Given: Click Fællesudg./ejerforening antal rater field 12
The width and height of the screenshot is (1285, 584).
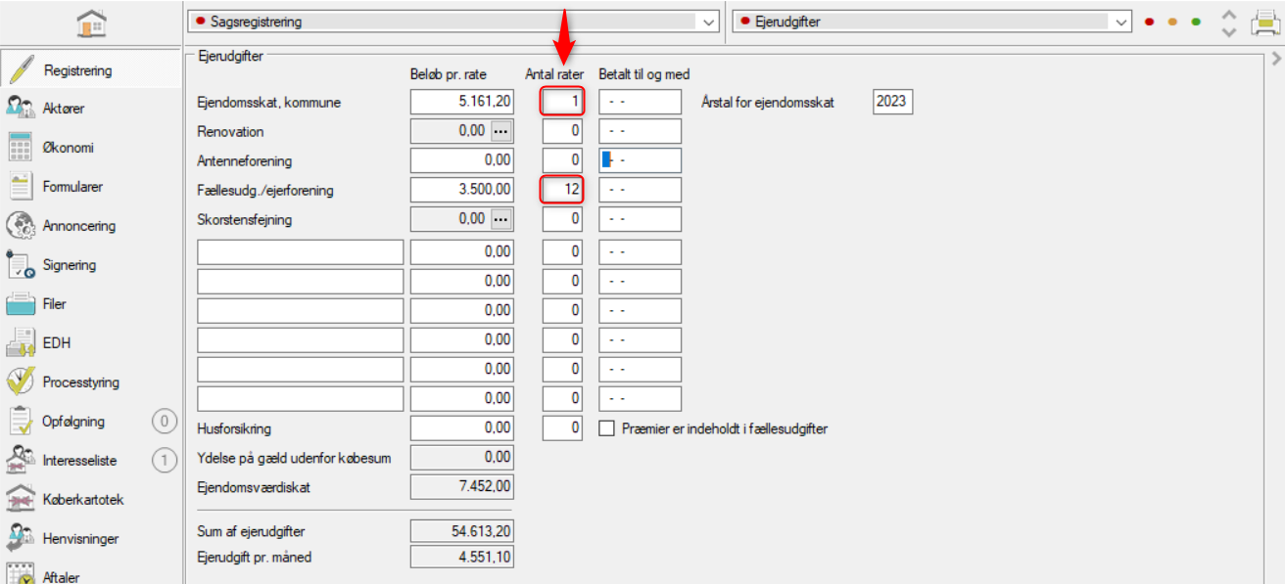Looking at the screenshot, I should [x=563, y=190].
